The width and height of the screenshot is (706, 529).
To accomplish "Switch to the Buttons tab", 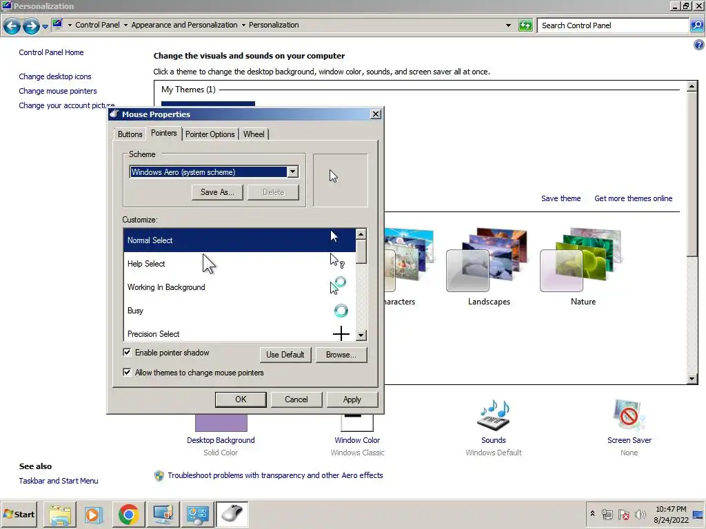I will (x=130, y=134).
